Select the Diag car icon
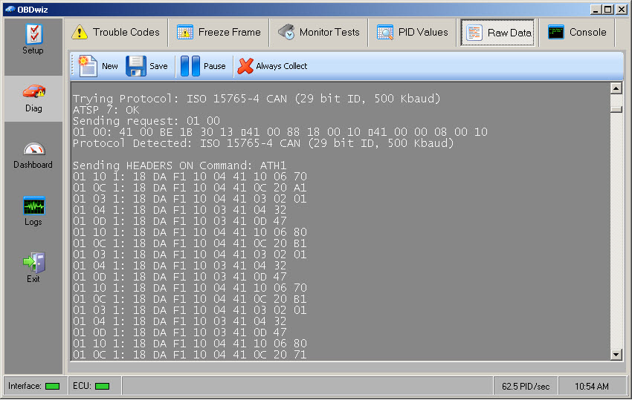 point(33,91)
